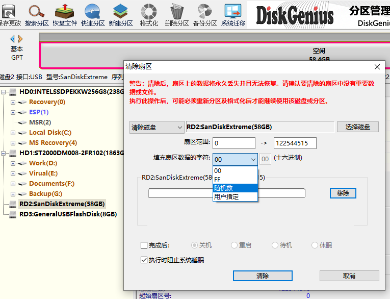Click the 选择磁盘 (select disk) button
Viewport: 390px width, 299px height.
pyautogui.click(x=358, y=127)
